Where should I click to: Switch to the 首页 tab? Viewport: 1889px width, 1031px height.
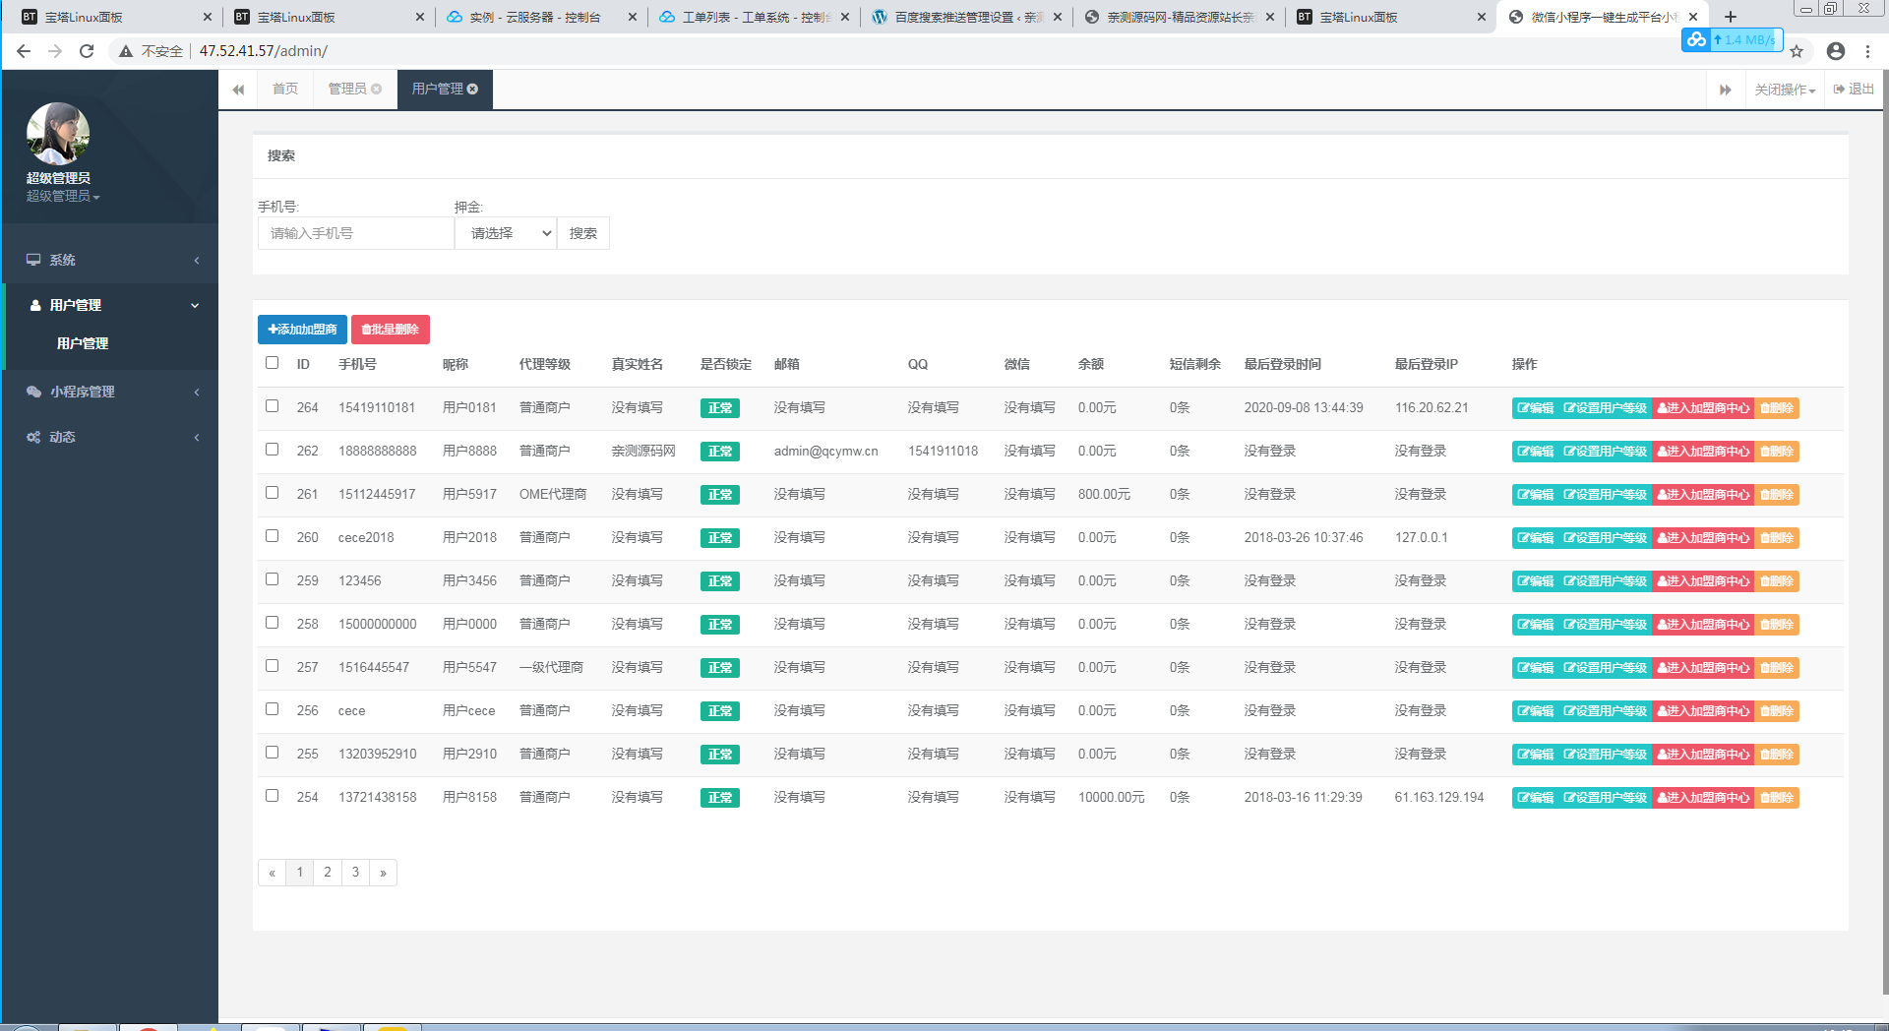[285, 90]
